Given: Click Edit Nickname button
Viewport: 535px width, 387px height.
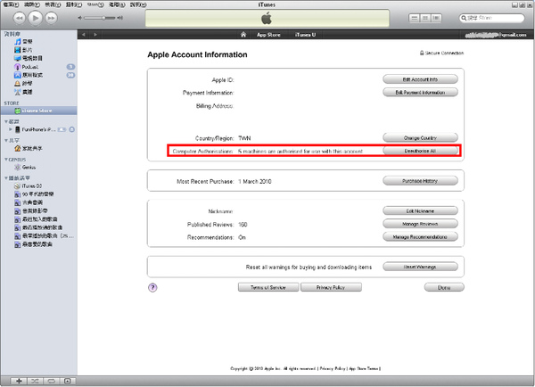Looking at the screenshot, I should click(x=420, y=210).
